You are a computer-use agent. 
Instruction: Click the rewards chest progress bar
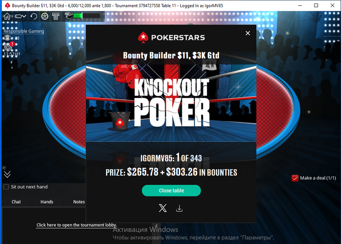83,16
